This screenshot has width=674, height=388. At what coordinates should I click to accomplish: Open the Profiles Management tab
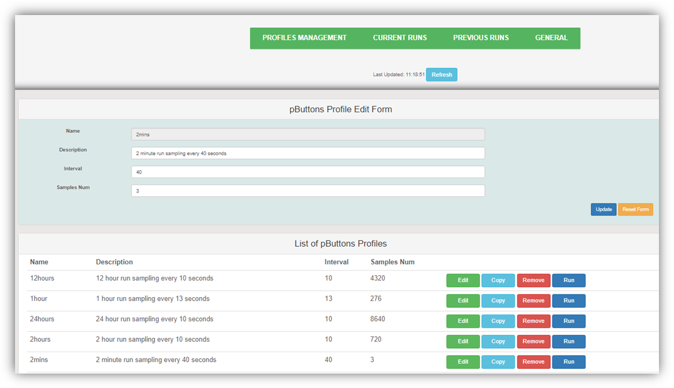tap(304, 38)
